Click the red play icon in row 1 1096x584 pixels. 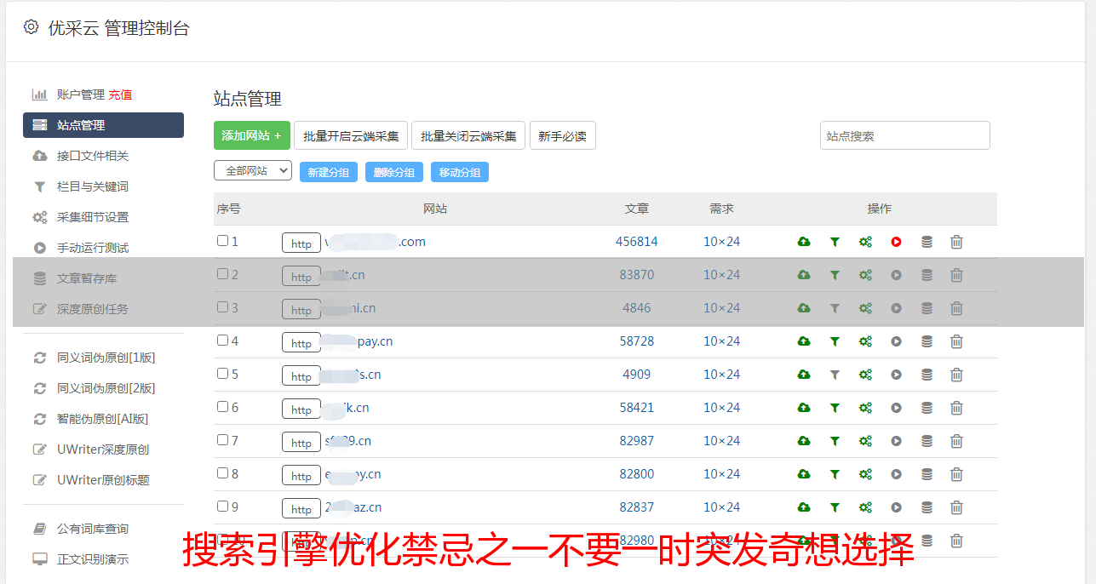[x=896, y=242]
